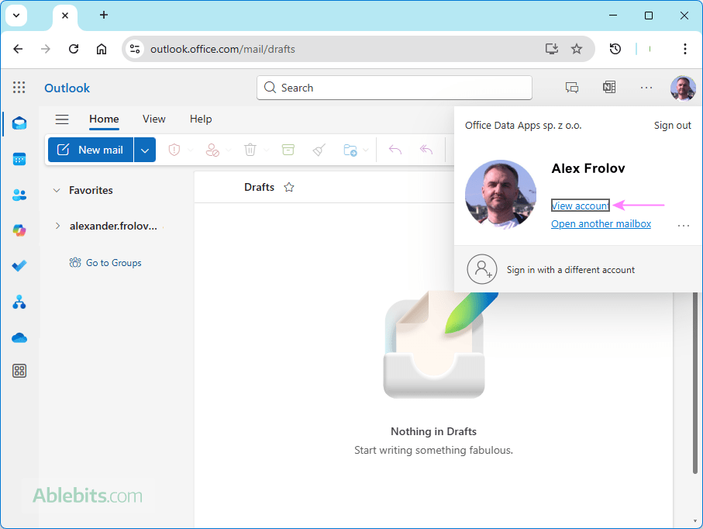703x529 pixels.
Task: Click the Reply arrow icon
Action: [x=395, y=150]
